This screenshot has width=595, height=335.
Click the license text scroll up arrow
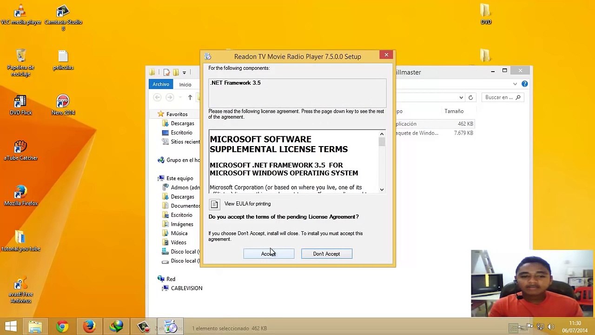[x=382, y=134]
